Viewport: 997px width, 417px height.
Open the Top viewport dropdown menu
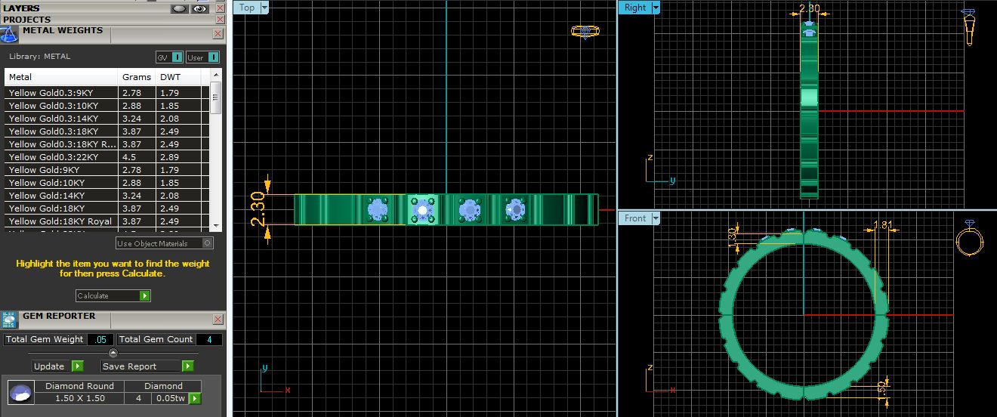point(264,8)
